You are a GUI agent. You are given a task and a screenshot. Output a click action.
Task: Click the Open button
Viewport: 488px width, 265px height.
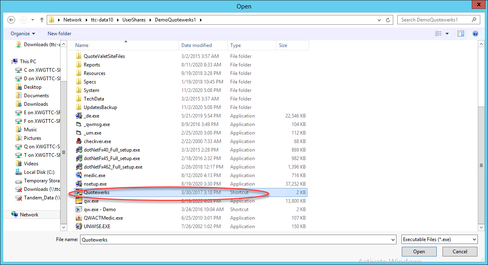[419, 252]
